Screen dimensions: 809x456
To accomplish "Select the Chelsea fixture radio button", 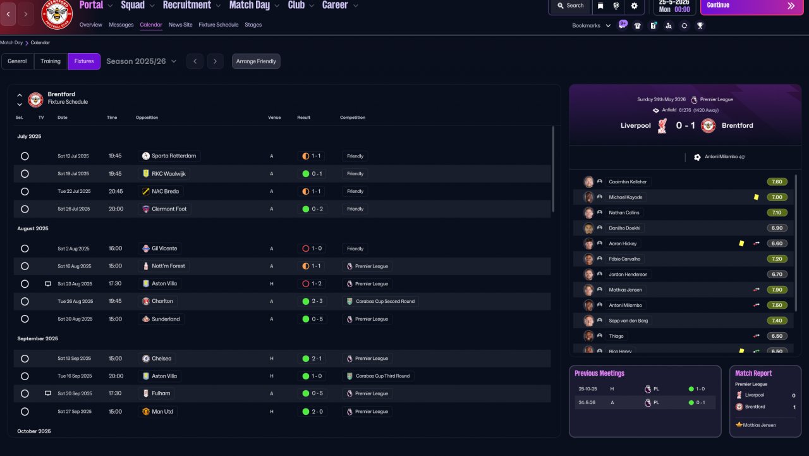I will (x=25, y=359).
